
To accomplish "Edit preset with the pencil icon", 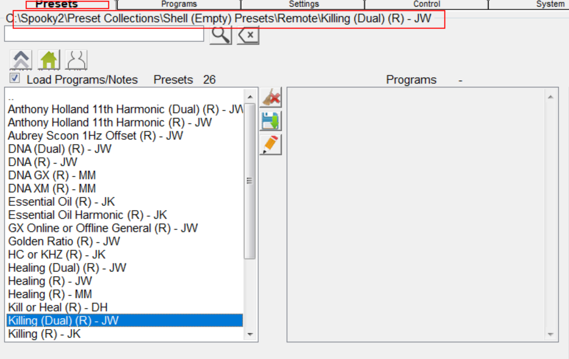I will [270, 145].
